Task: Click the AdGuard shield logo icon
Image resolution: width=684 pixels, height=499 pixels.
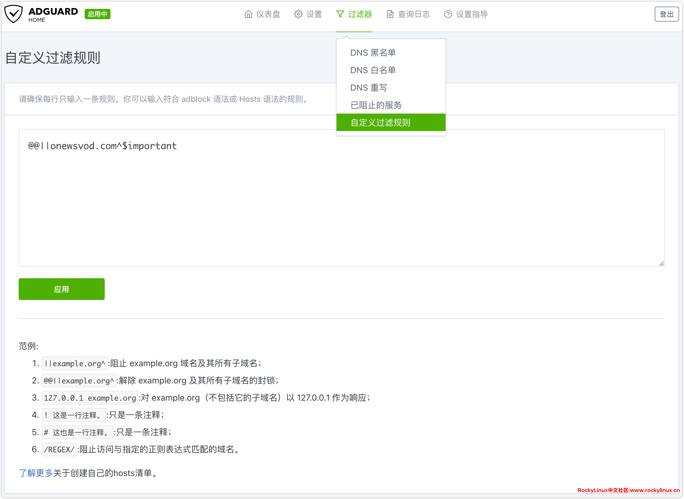Action: [x=13, y=14]
